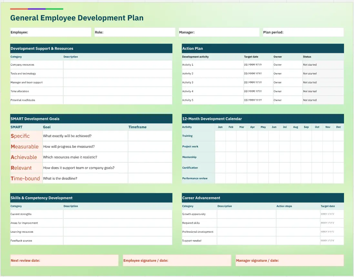Click 'What is the deadline?' cell
Viewport: 354px width, 277px height.
tap(85, 178)
